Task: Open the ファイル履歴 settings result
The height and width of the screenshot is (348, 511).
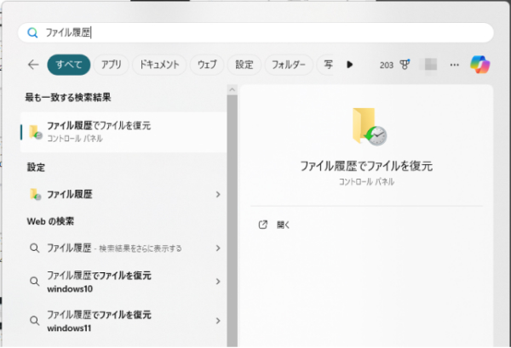Action: pyautogui.click(x=123, y=194)
